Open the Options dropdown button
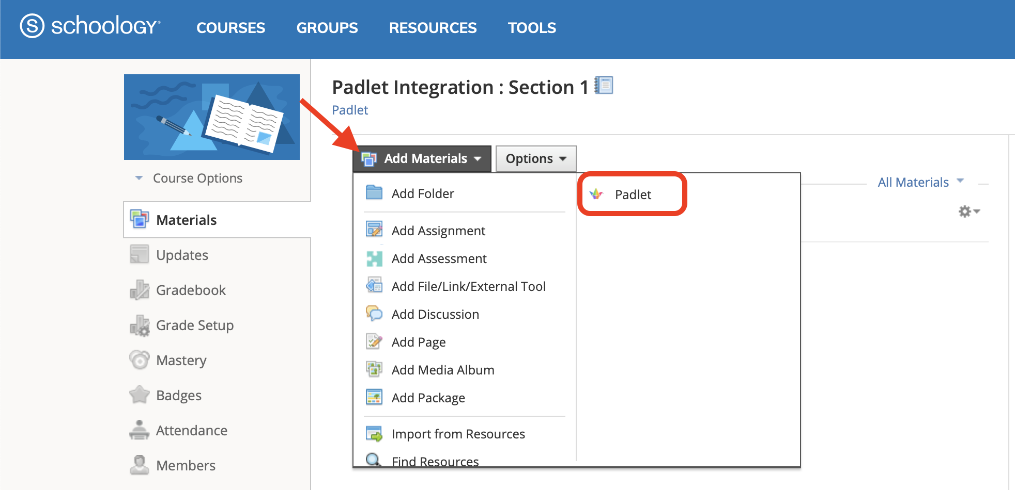1015x490 pixels. [536, 159]
